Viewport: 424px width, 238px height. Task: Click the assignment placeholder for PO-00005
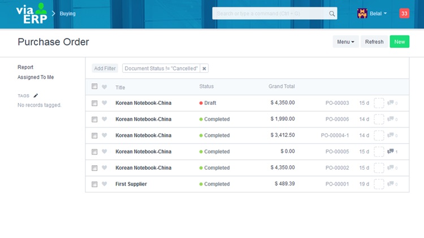click(x=379, y=152)
